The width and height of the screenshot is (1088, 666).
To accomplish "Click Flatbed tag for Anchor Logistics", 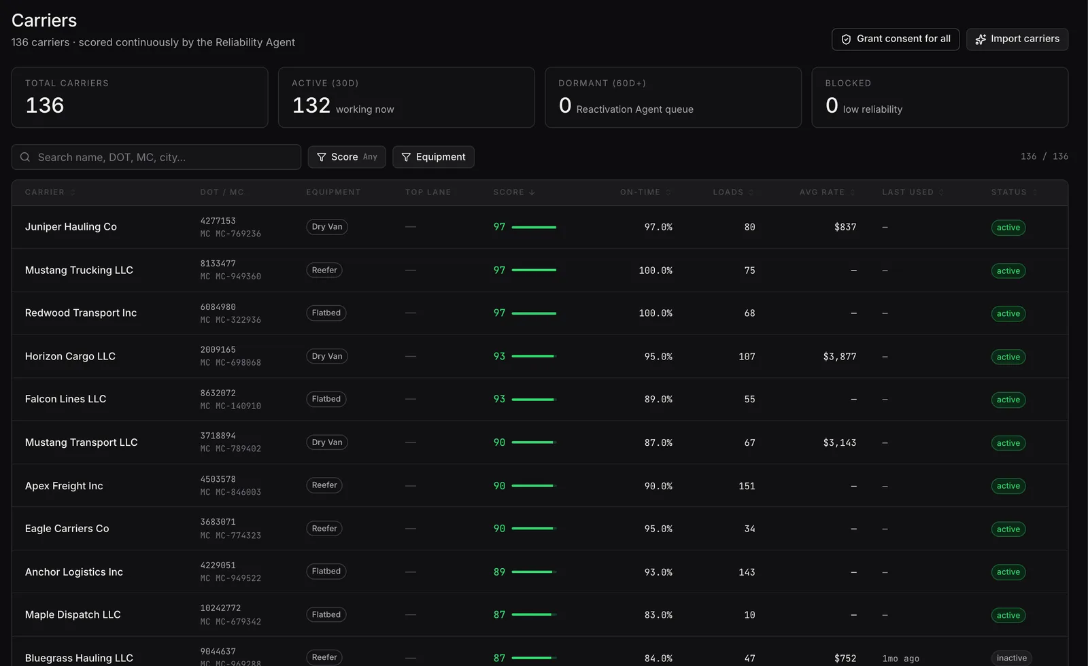I will (326, 572).
